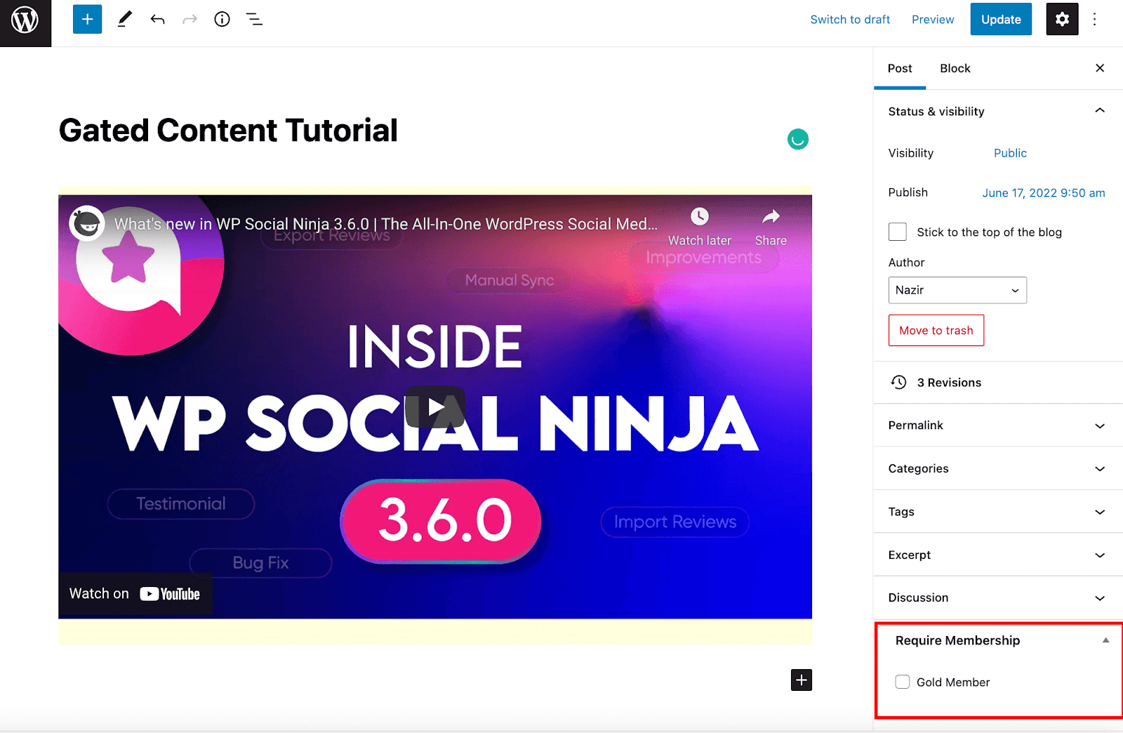Collapse the Status & visibility section

click(x=998, y=111)
